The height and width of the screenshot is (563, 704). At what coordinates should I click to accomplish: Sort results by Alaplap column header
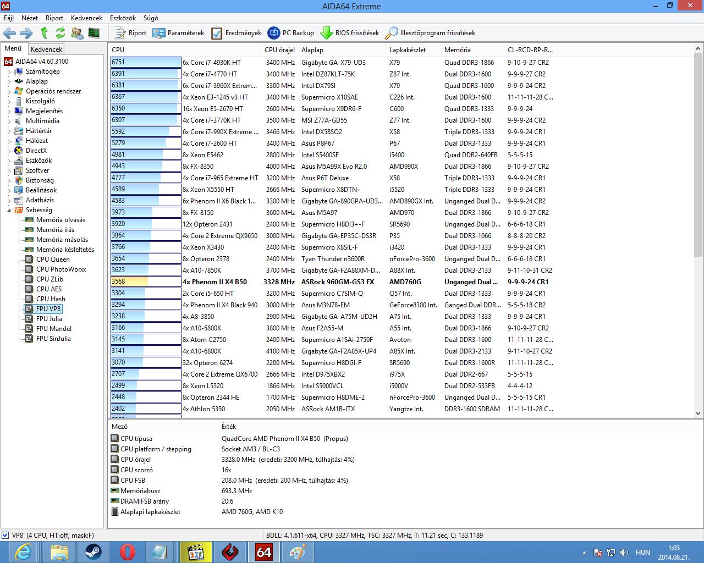pos(342,49)
